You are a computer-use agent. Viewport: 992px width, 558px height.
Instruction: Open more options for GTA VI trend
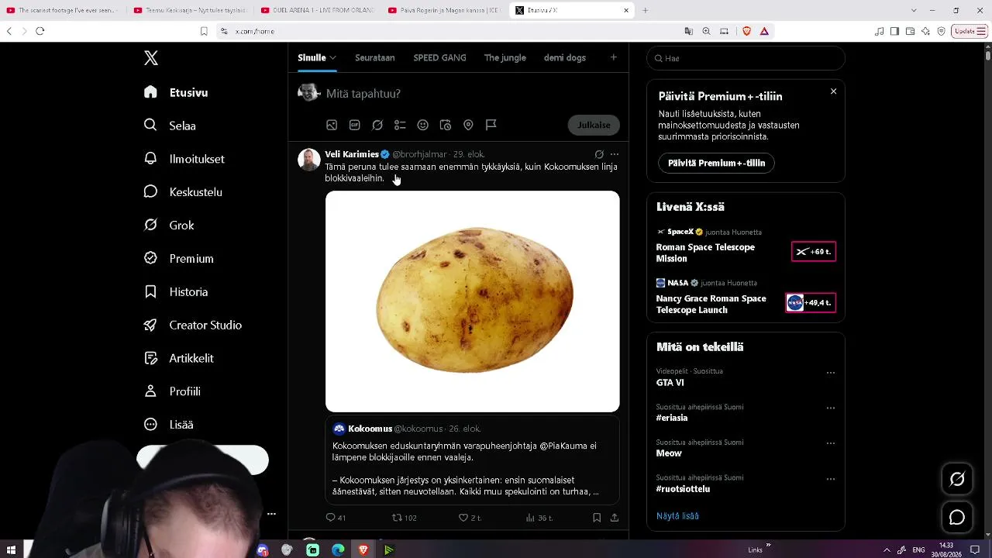point(830,373)
